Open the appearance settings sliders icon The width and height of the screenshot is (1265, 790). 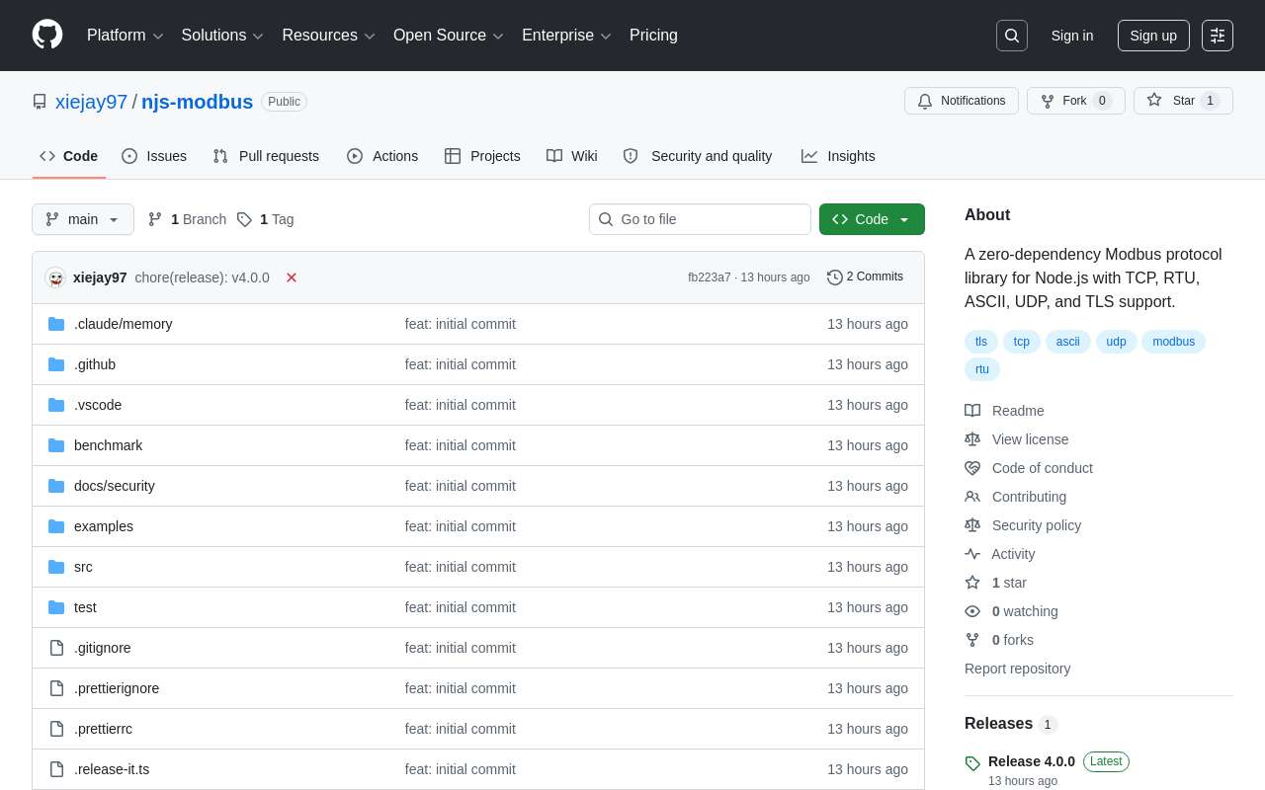point(1218,36)
